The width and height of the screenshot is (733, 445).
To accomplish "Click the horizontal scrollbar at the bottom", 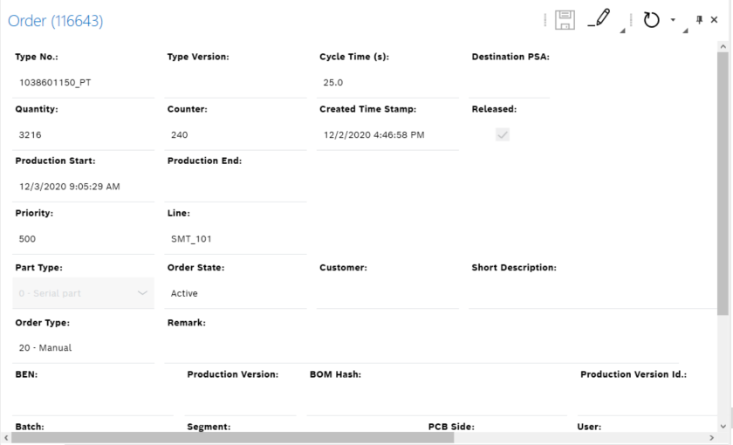I will [x=236, y=438].
